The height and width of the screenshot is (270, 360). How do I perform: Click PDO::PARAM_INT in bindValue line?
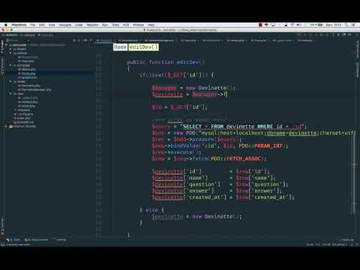[x=261, y=145]
